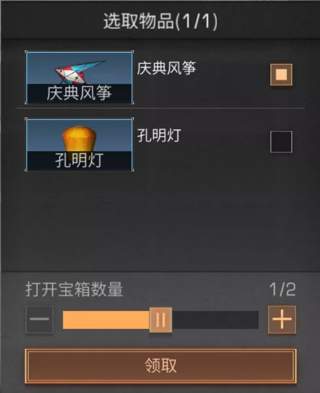This screenshot has height=393, width=320.
Task: Check the 孔明灯 checkbox
Action: (x=281, y=142)
